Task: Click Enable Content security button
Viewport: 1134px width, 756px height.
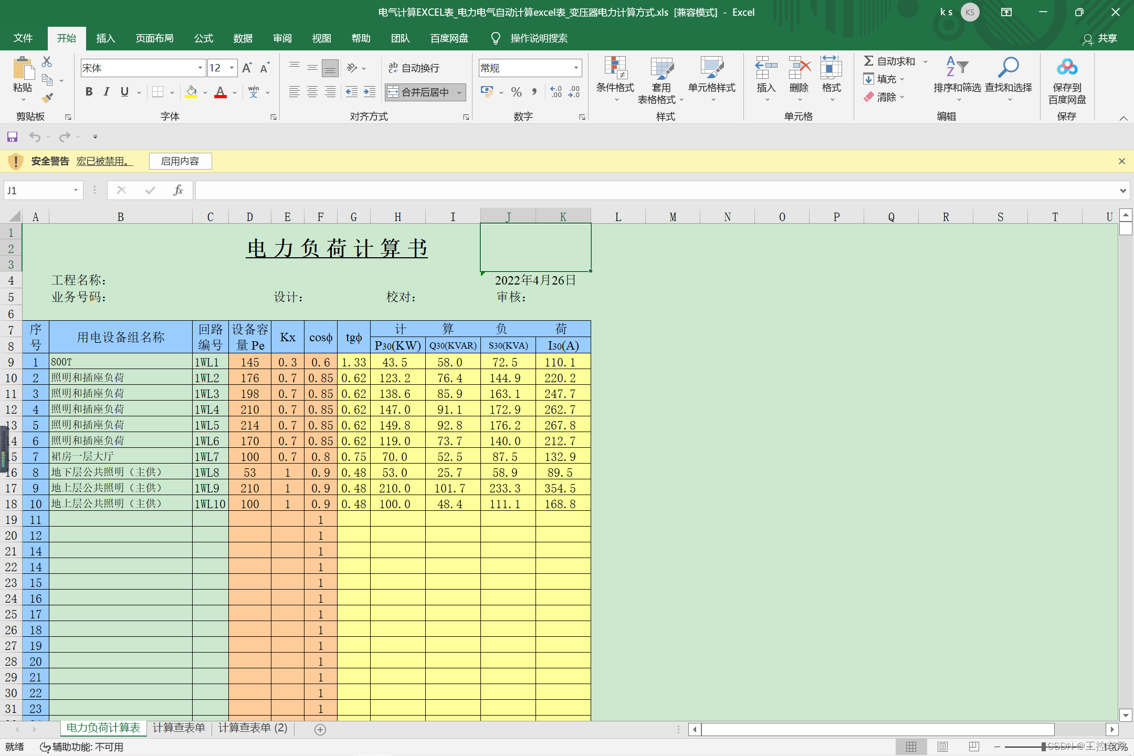Action: tap(180, 160)
